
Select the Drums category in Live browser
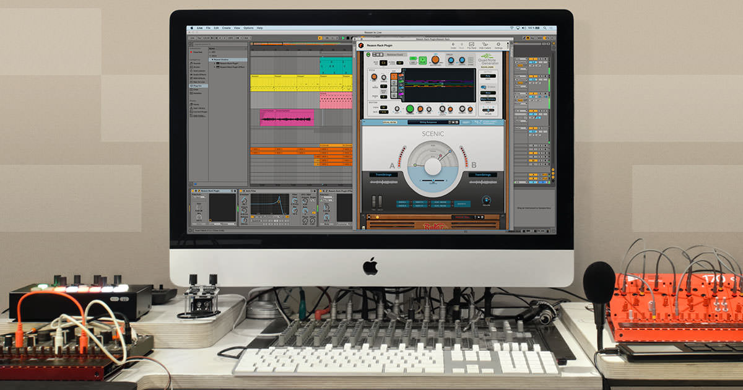point(197,67)
